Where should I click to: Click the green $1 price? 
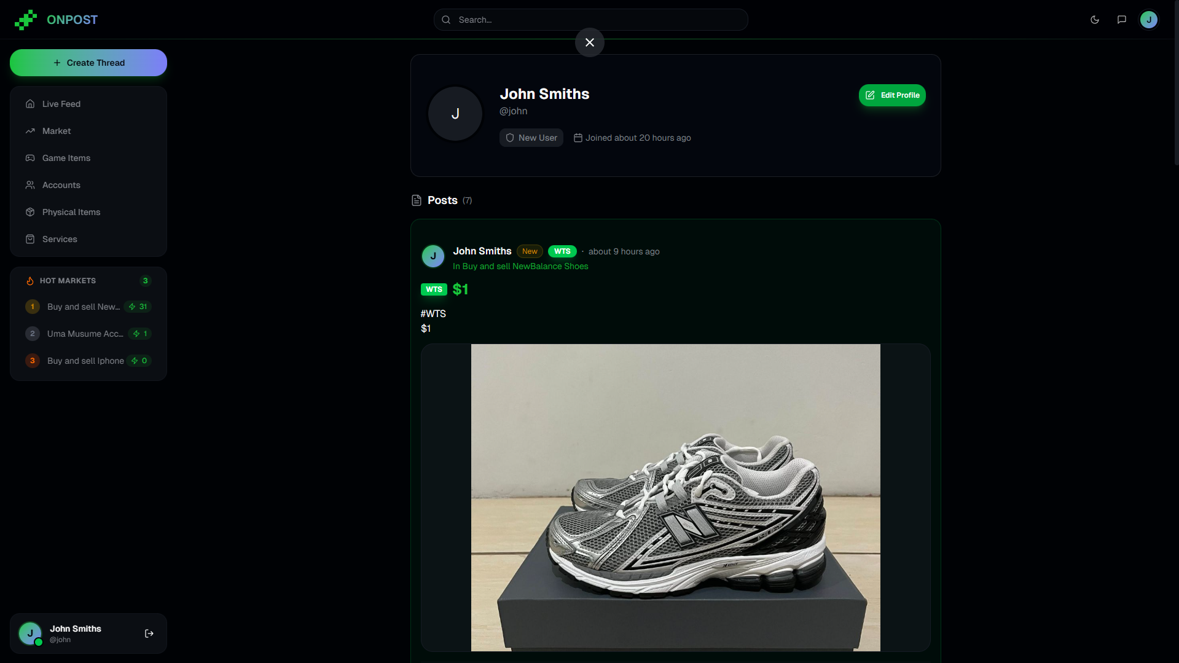(460, 289)
